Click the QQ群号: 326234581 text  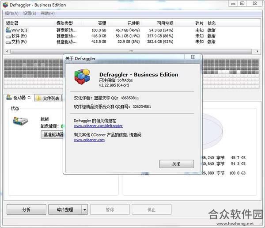click(133, 107)
